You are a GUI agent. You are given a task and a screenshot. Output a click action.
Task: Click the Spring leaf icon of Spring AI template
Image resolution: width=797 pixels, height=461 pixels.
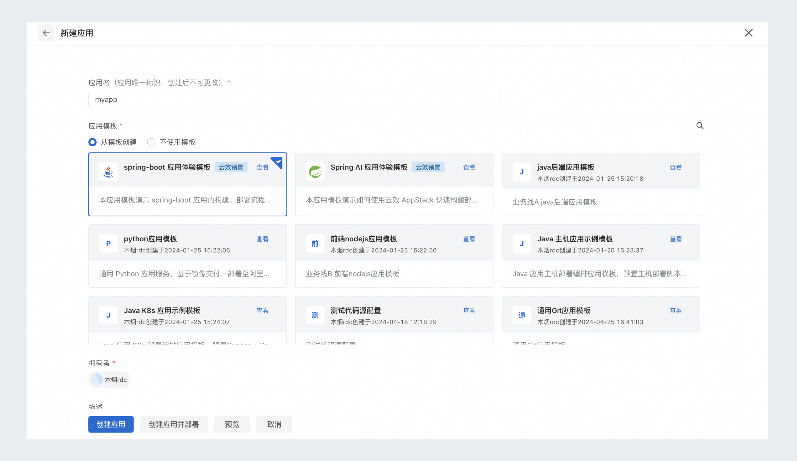[315, 172]
